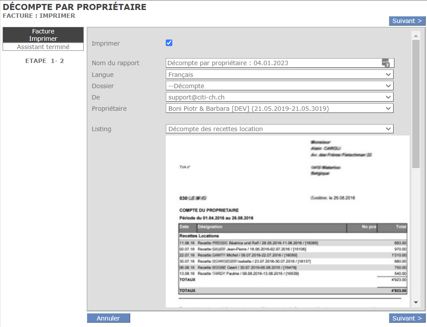The width and height of the screenshot is (427, 327).
Task: Click the top Suivant button
Action: click(407, 21)
